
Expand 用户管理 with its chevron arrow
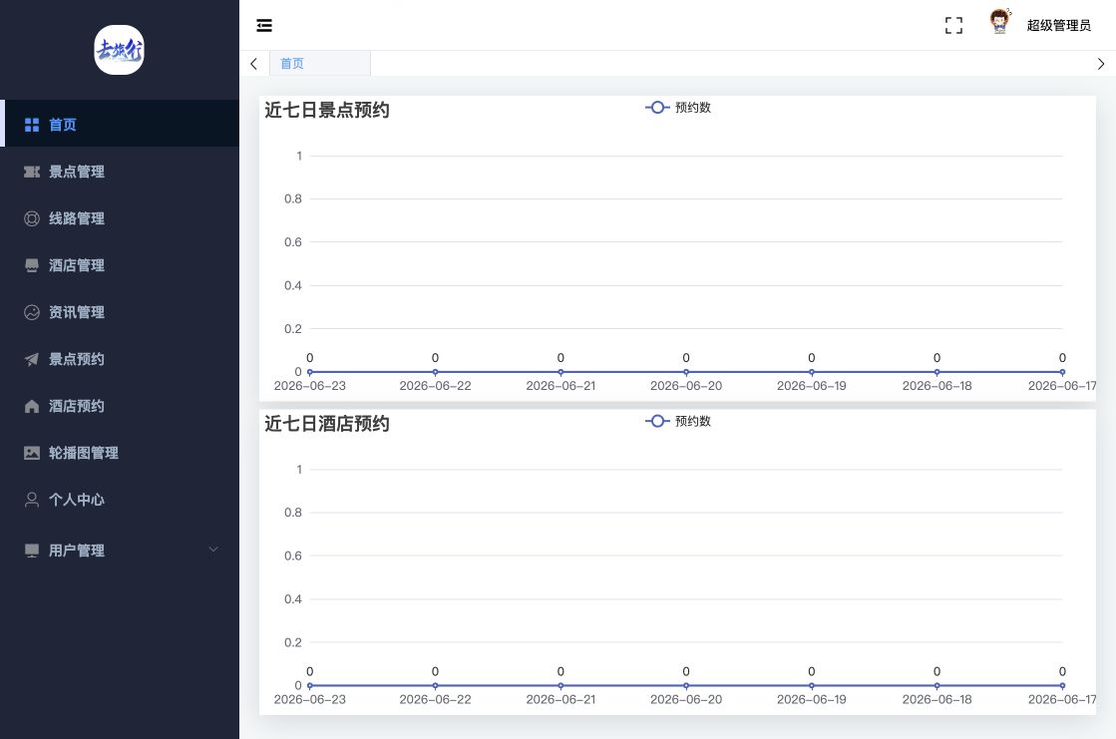pos(212,550)
